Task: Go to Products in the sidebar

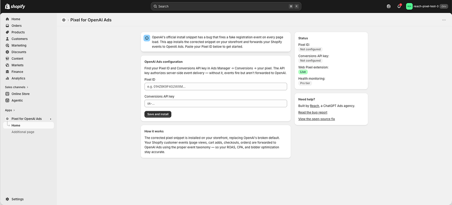Action: [18, 32]
